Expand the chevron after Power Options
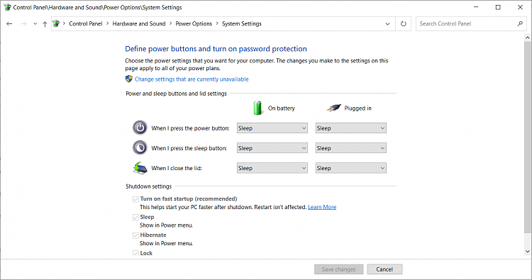Image resolution: width=532 pixels, height=280 pixels. coord(217,23)
